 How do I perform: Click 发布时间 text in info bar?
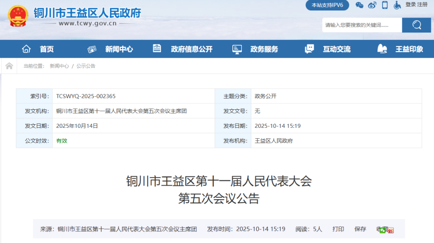pos(246,229)
